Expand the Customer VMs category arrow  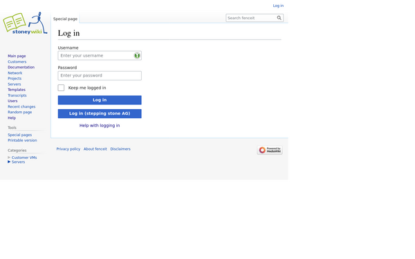coord(9,157)
